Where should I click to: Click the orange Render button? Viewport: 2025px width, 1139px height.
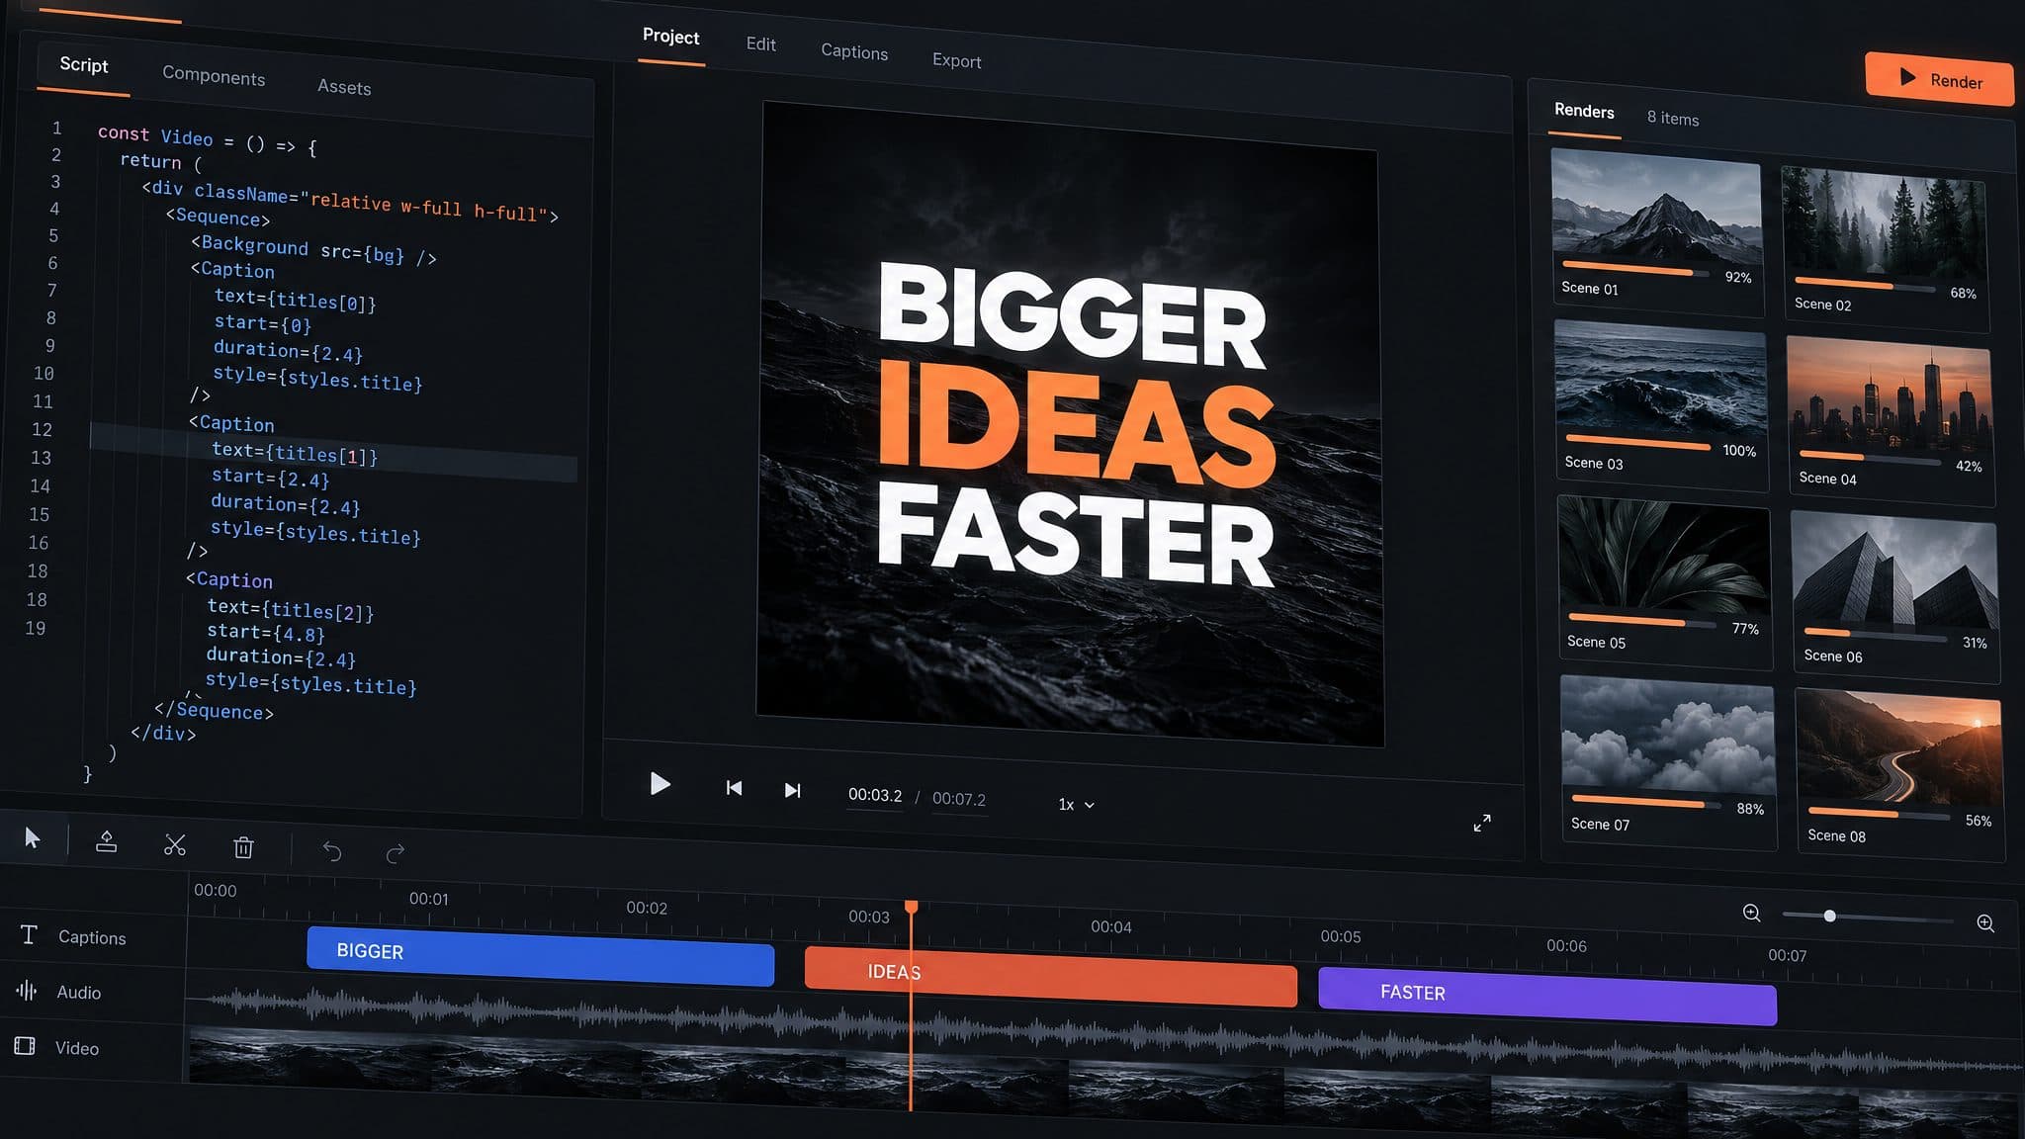point(1939,79)
